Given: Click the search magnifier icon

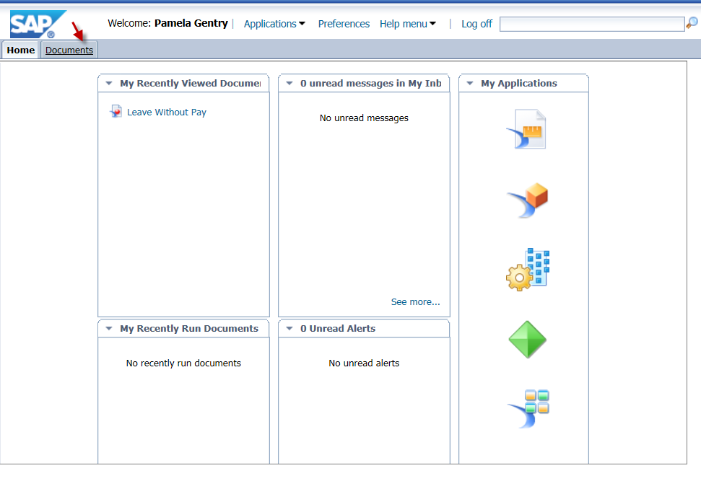Looking at the screenshot, I should tap(691, 23).
